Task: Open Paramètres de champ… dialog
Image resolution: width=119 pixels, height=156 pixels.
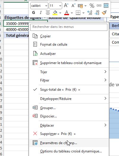Action: tap(69, 143)
